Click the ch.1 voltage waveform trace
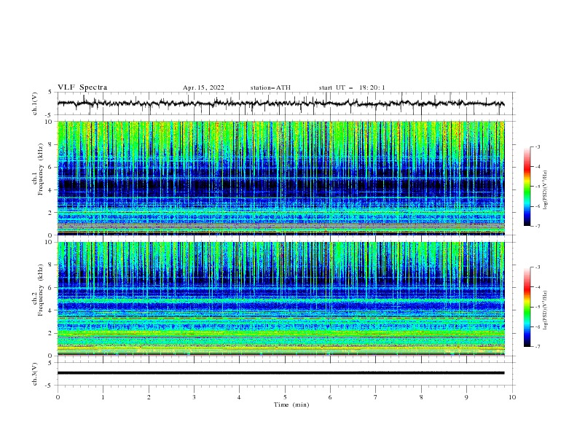The height and width of the screenshot is (446, 577). click(x=280, y=103)
